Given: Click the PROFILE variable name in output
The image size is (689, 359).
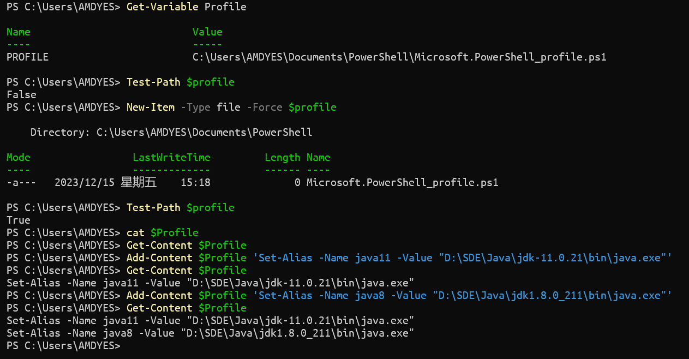Looking at the screenshot, I should pos(27,57).
